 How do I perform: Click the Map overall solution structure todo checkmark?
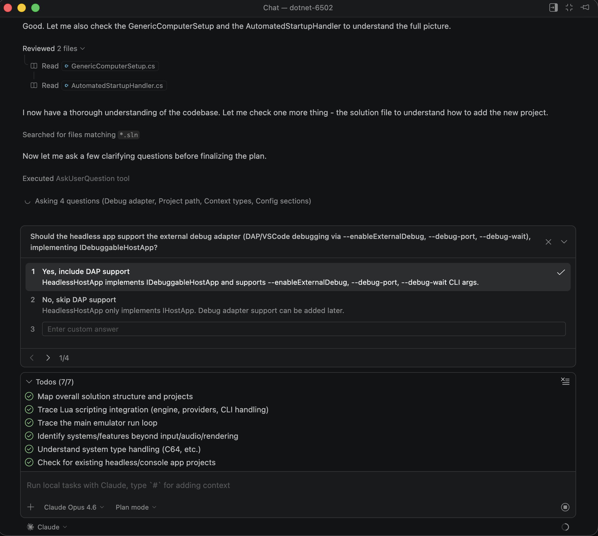(x=29, y=396)
